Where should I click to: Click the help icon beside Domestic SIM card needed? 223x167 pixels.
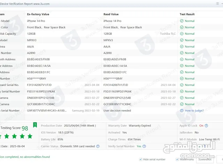coord(98,146)
